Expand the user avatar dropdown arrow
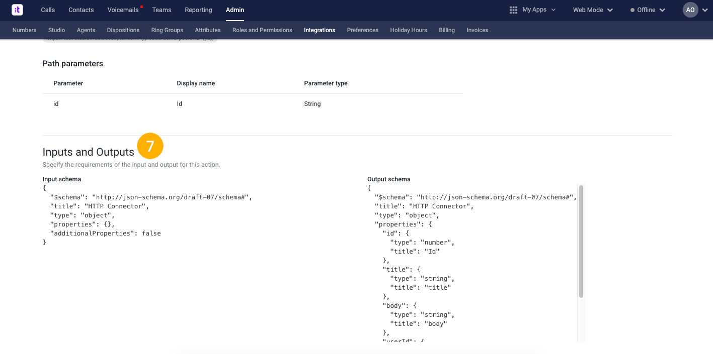 coord(704,10)
